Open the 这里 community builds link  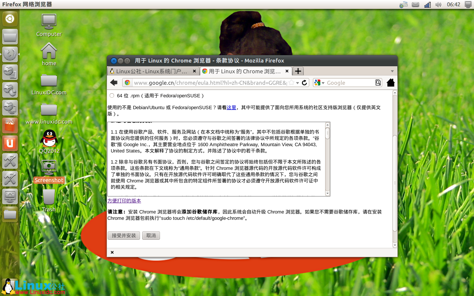[231, 107]
